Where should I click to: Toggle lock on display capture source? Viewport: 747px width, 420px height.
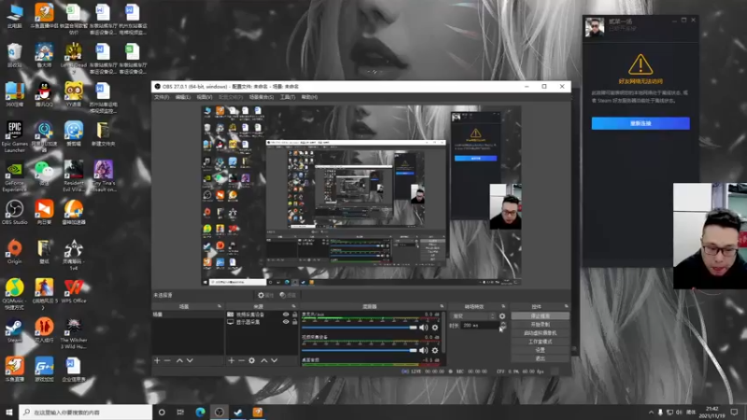click(294, 322)
